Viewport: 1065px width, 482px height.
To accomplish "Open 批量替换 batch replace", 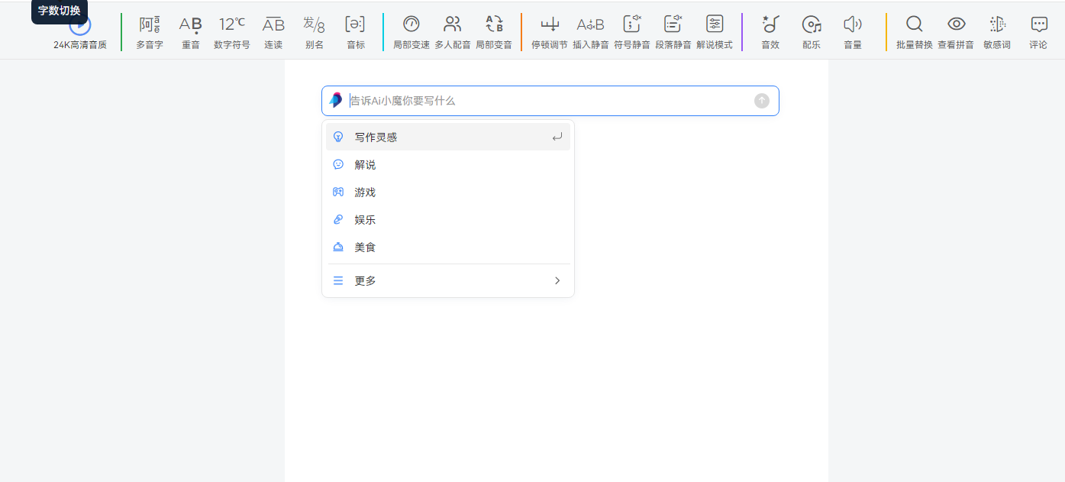I will coord(915,25).
